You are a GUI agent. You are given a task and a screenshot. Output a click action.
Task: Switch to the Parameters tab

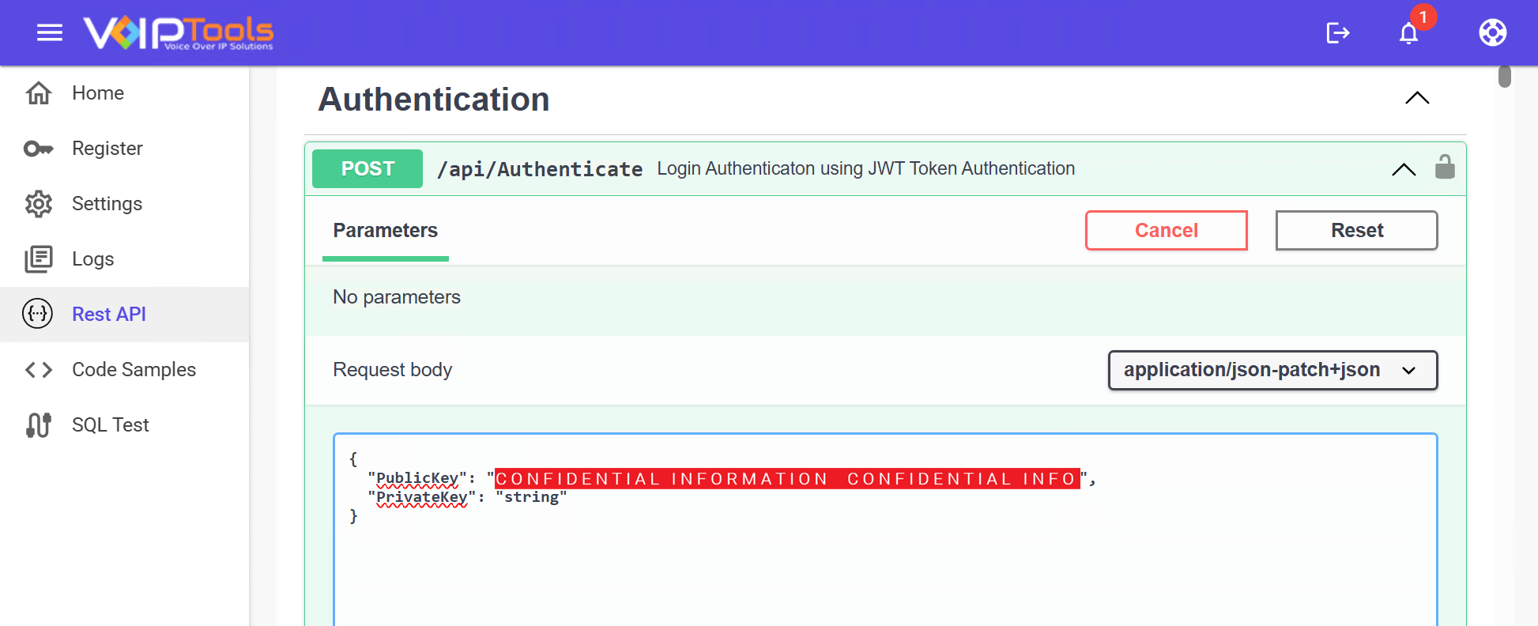(385, 231)
